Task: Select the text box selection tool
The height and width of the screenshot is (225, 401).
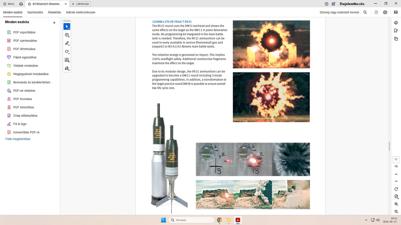Action: click(x=67, y=60)
